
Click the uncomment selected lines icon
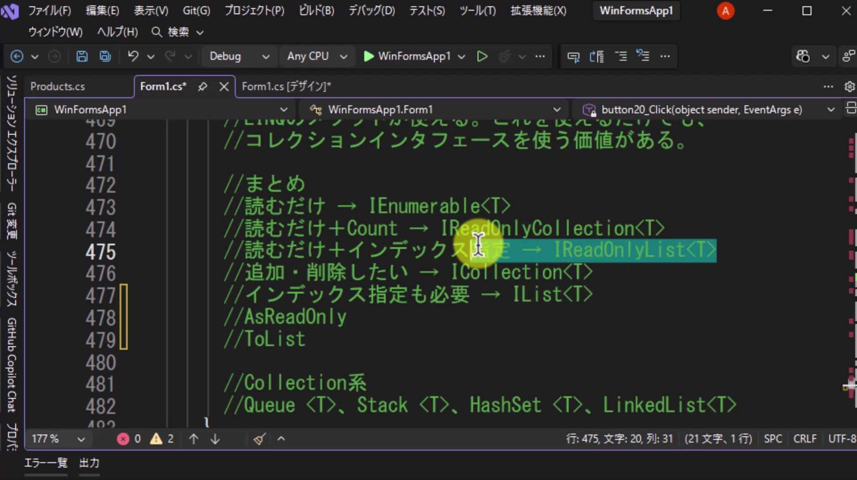(x=643, y=56)
